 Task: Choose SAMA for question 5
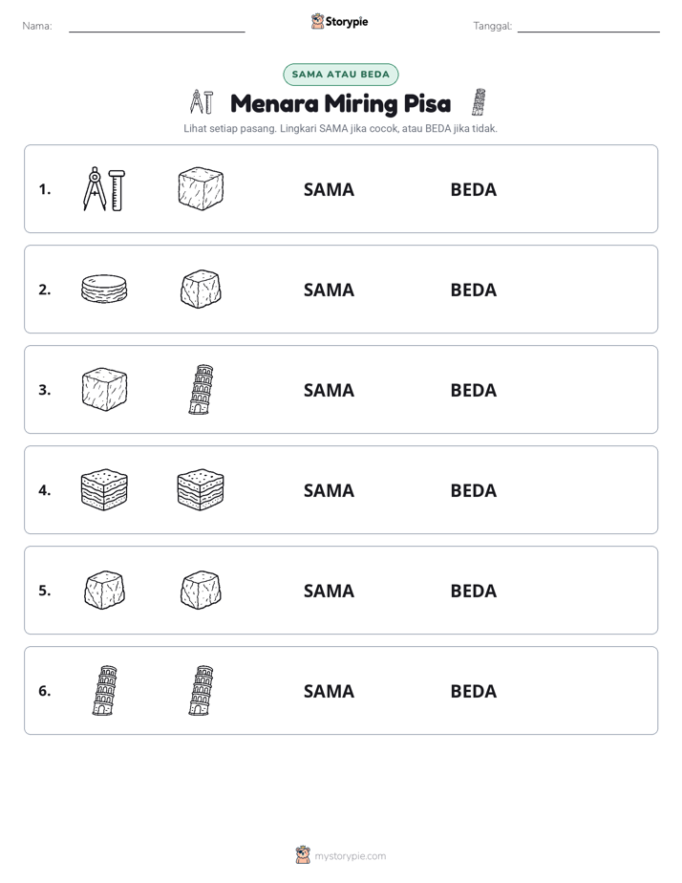coord(329,591)
